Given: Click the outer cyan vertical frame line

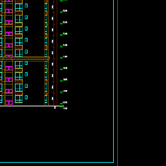Looking at the screenshot, I should click(118, 83).
